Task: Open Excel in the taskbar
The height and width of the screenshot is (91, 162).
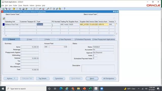Action: coord(90,89)
